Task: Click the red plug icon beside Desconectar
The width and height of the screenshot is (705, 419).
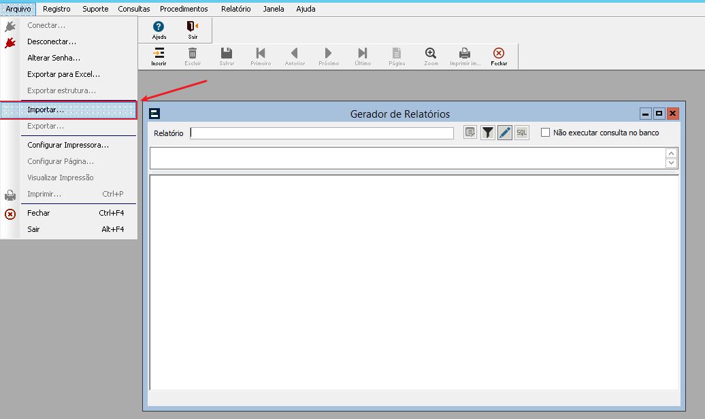Action: (10, 42)
